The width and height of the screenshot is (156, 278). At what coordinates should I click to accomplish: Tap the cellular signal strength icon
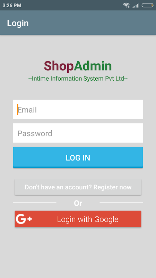[136, 5]
